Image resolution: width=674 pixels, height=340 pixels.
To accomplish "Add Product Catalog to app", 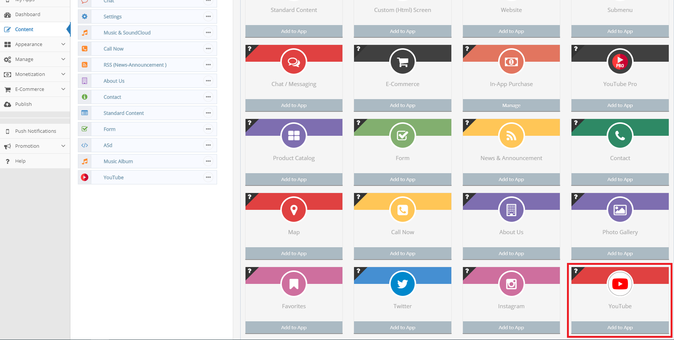I will (294, 179).
